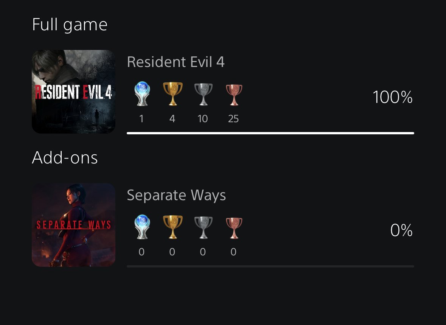Screen dimensions: 446x325
Task: Click the Separate Ways empty progress bar
Action: pos(270,266)
